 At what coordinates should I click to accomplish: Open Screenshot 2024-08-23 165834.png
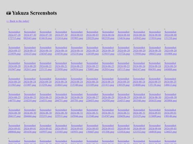tap(77, 66)
